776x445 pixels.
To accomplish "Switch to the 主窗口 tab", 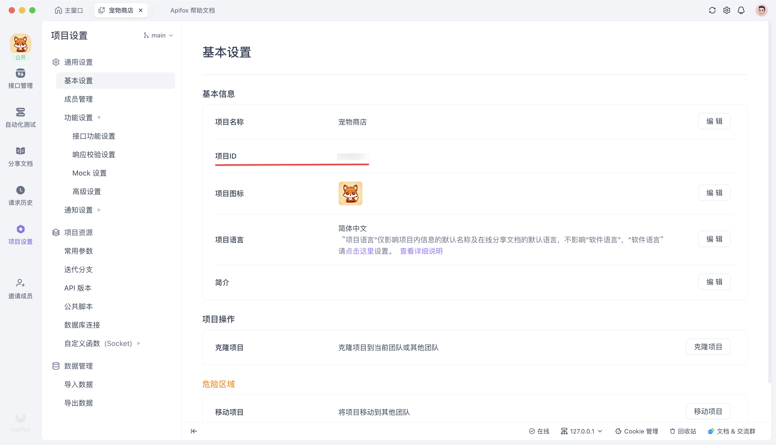I will (69, 10).
